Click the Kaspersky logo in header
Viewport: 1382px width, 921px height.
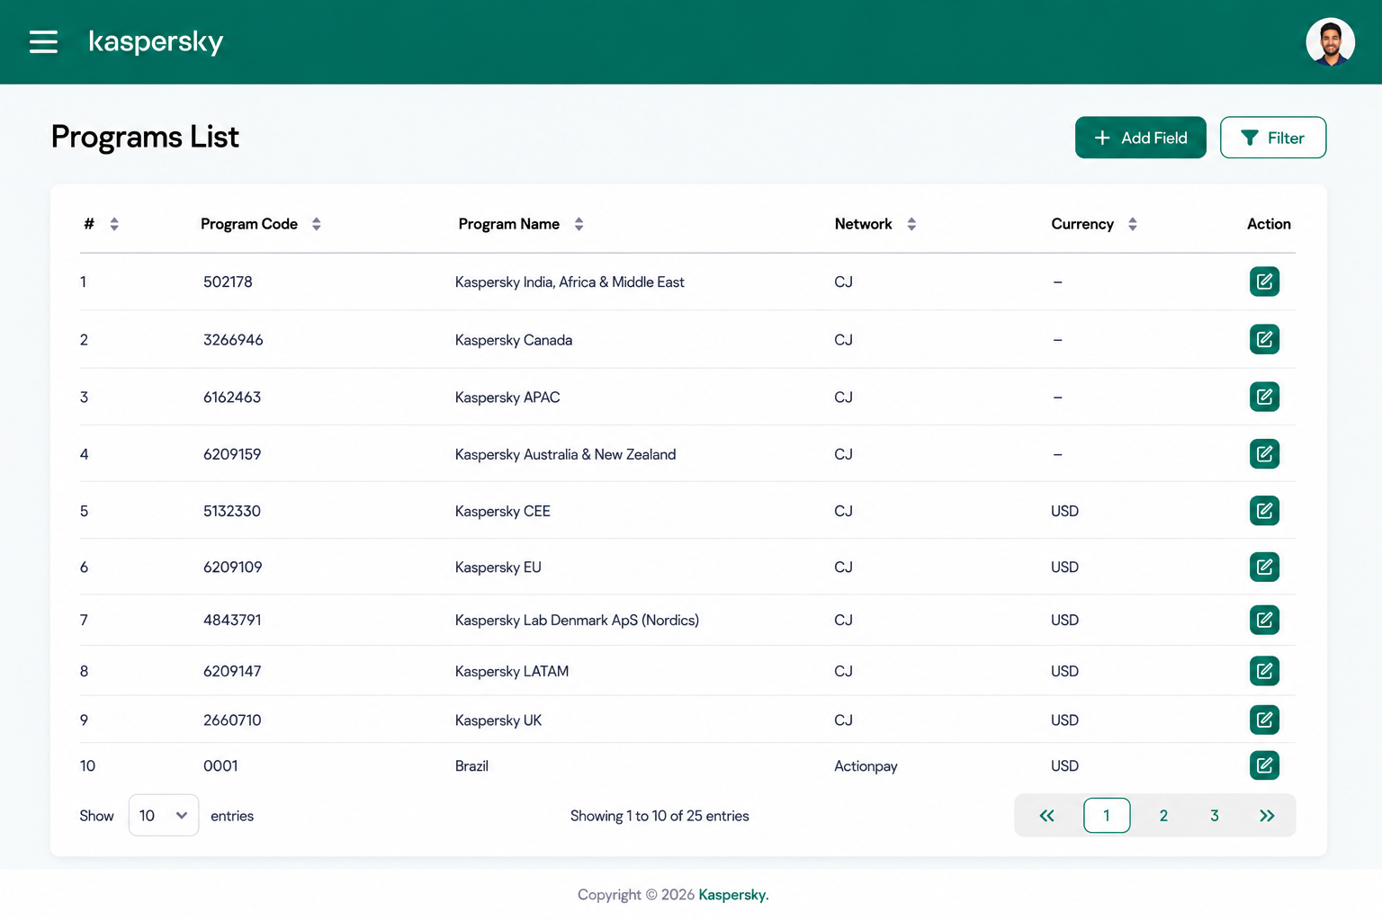coord(156,41)
